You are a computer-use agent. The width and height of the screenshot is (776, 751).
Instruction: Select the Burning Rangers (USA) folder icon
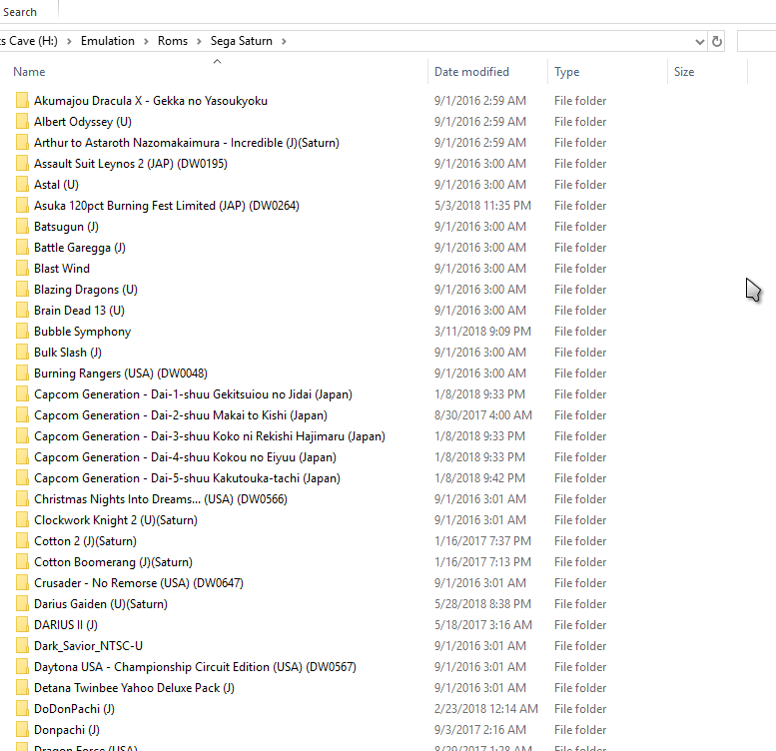(22, 374)
